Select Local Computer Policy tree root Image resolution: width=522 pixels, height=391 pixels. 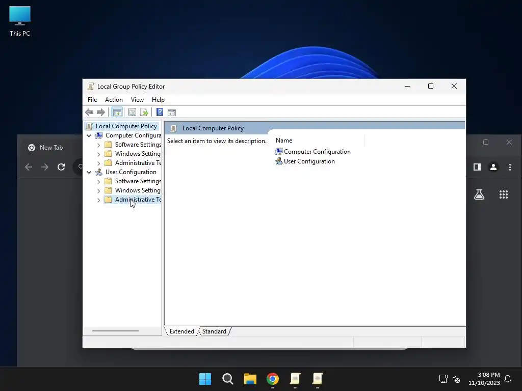click(126, 126)
